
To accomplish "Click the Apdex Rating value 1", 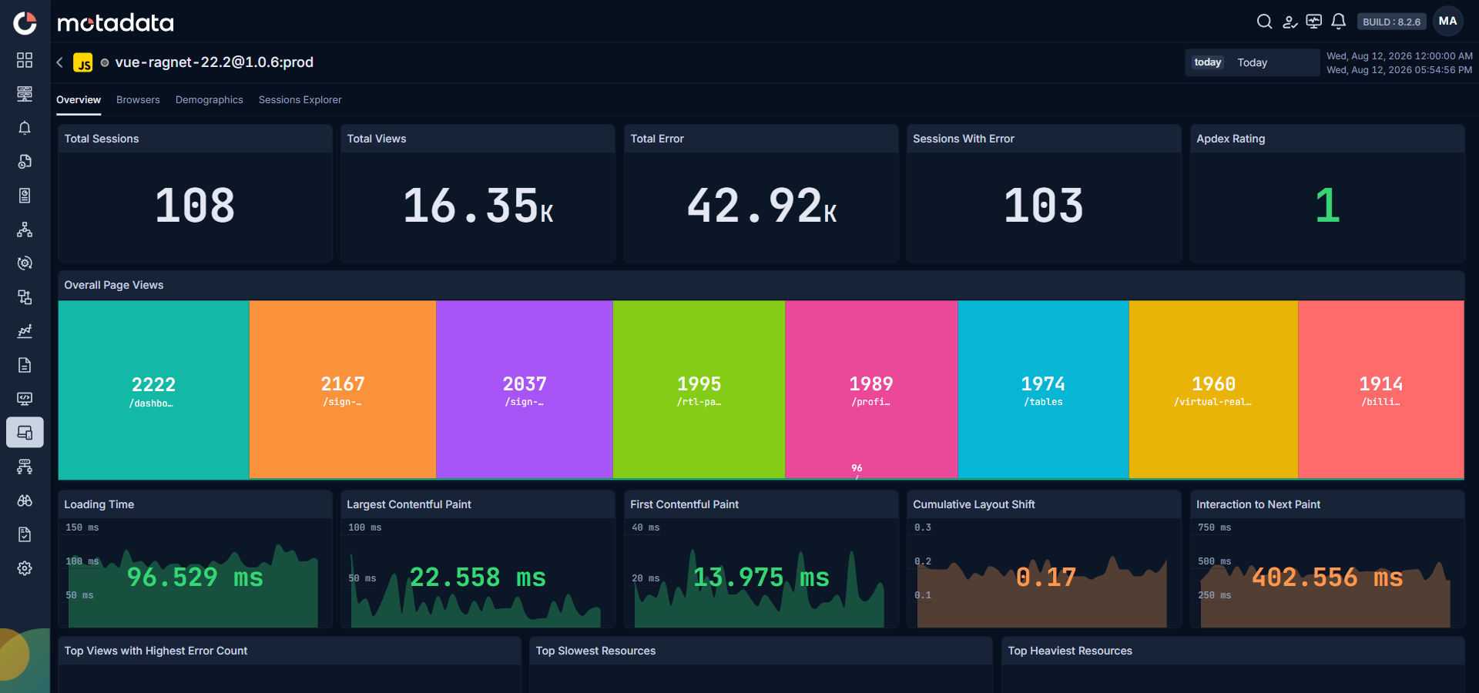I will pyautogui.click(x=1327, y=206).
